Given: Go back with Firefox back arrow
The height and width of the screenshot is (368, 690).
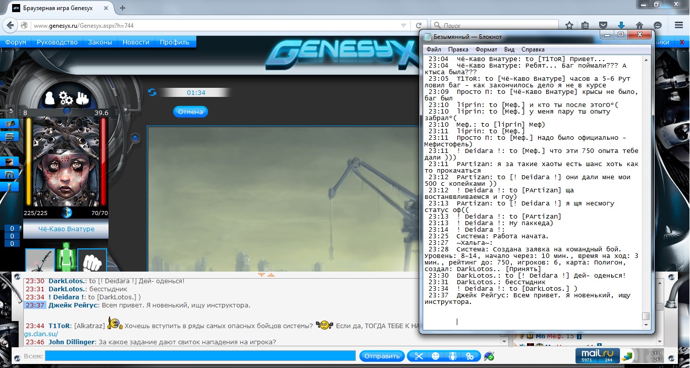Looking at the screenshot, I should pos(11,25).
